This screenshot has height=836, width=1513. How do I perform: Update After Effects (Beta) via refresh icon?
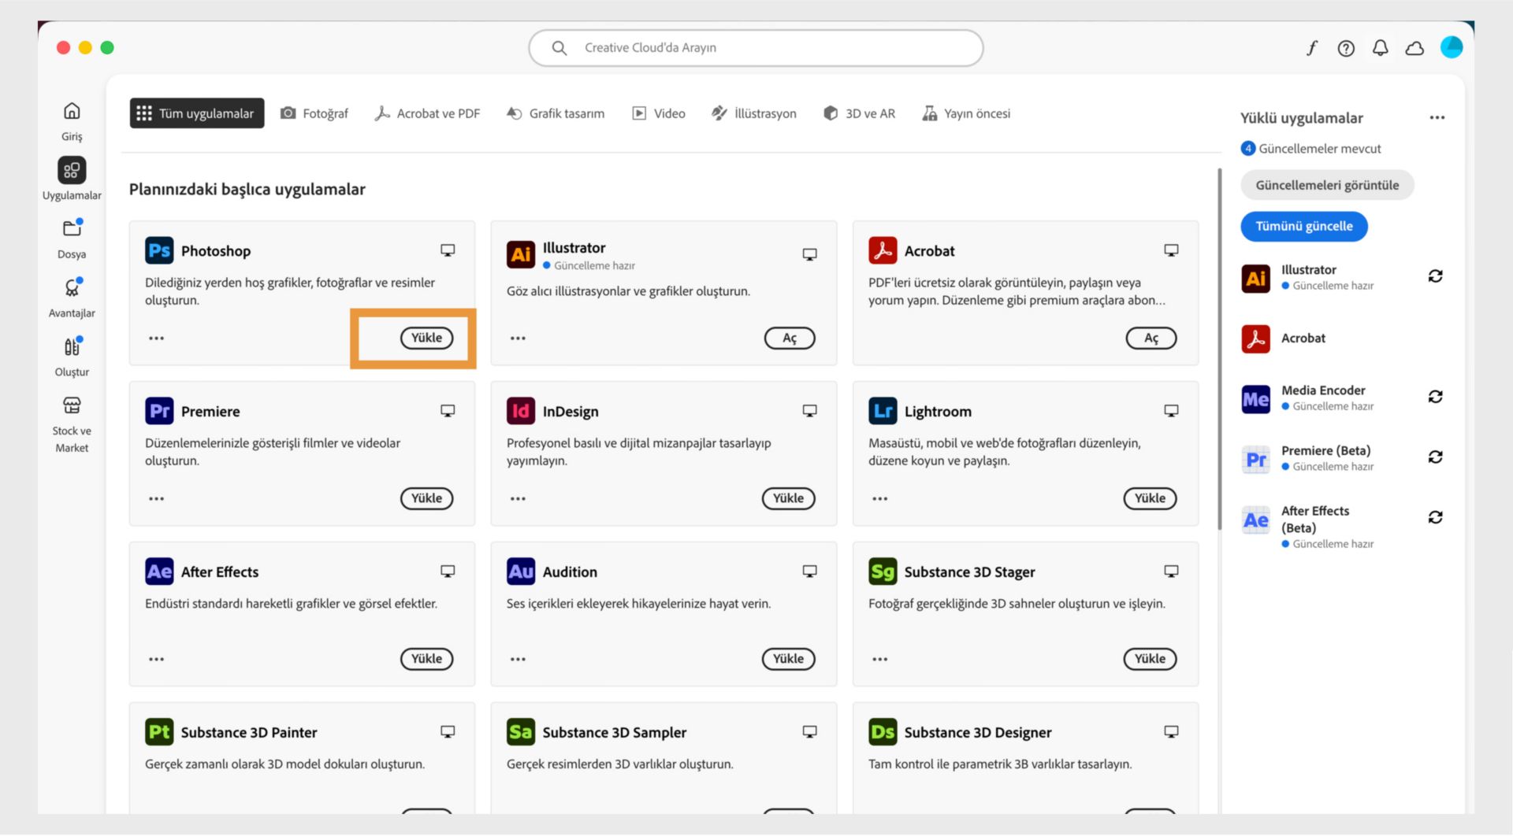click(x=1436, y=517)
